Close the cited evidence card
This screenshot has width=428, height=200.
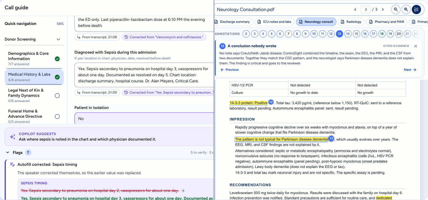pos(415,46)
